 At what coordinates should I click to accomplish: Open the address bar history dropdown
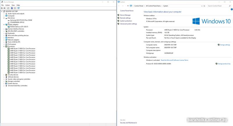[202, 6]
